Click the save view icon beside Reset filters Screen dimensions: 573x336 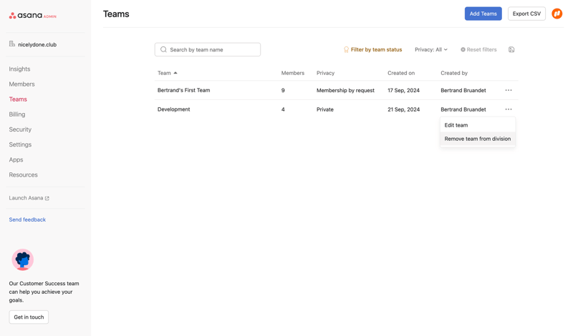pyautogui.click(x=511, y=49)
